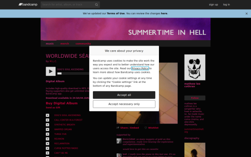
Task: Open the sign up link
Action: click(x=213, y=5)
